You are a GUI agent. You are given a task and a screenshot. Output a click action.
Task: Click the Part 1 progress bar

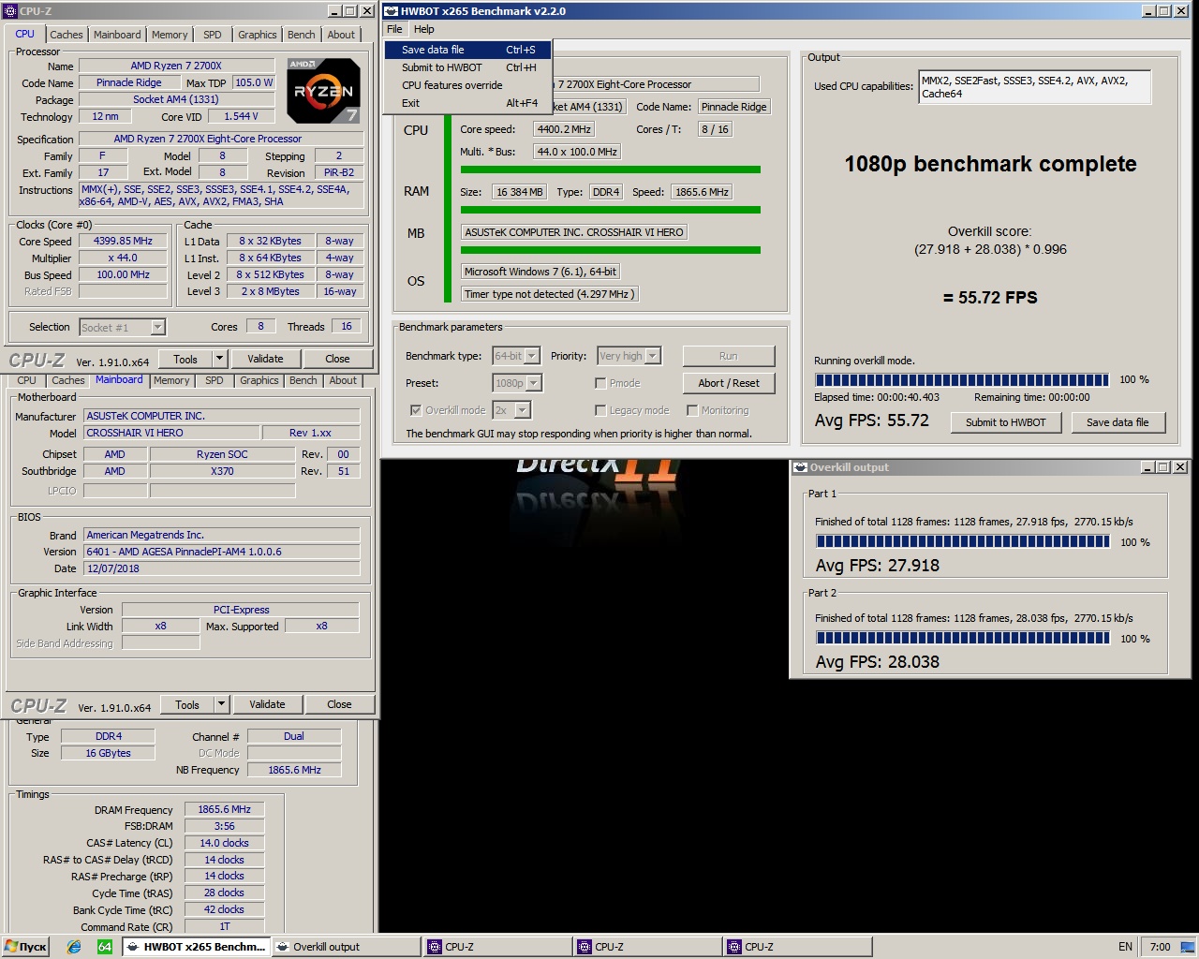coord(963,541)
